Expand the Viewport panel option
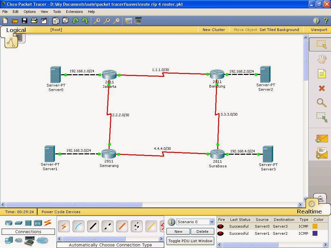This screenshot has width=331, height=248. coord(318,29)
